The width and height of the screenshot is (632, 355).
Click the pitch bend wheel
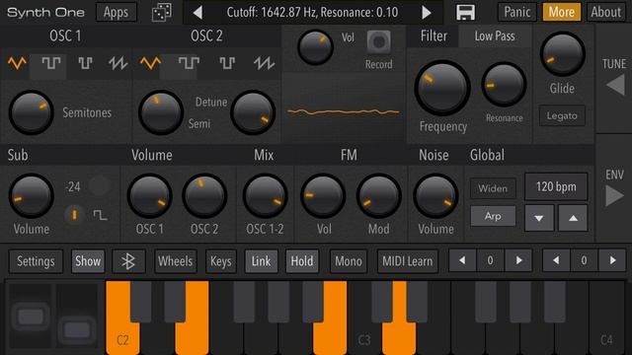pyautogui.click(x=31, y=317)
